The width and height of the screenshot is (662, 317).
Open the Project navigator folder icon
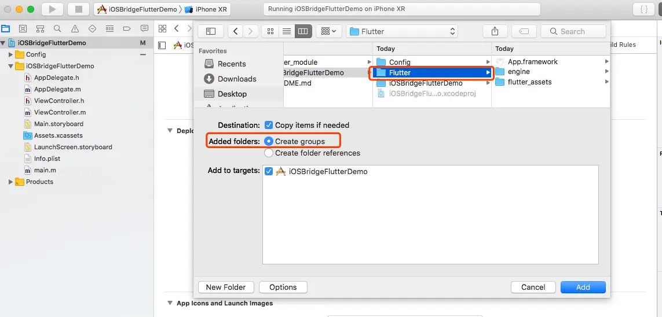[5, 29]
